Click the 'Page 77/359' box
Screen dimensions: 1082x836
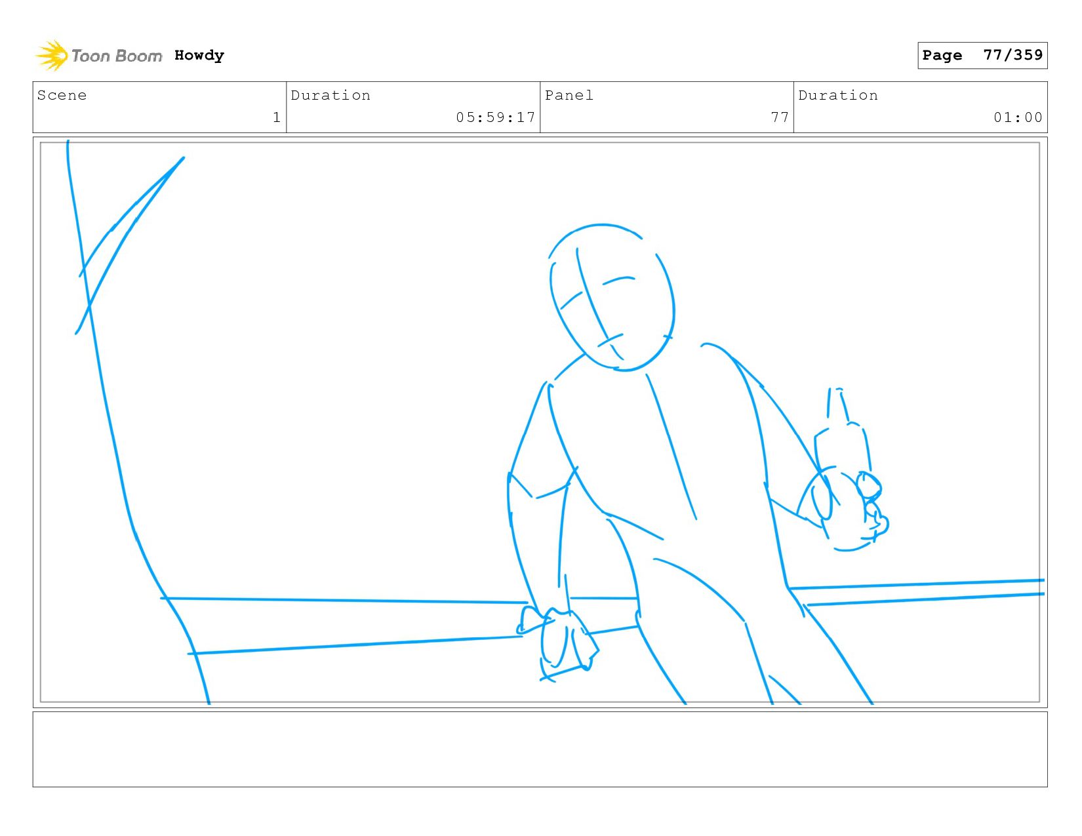[x=982, y=55]
